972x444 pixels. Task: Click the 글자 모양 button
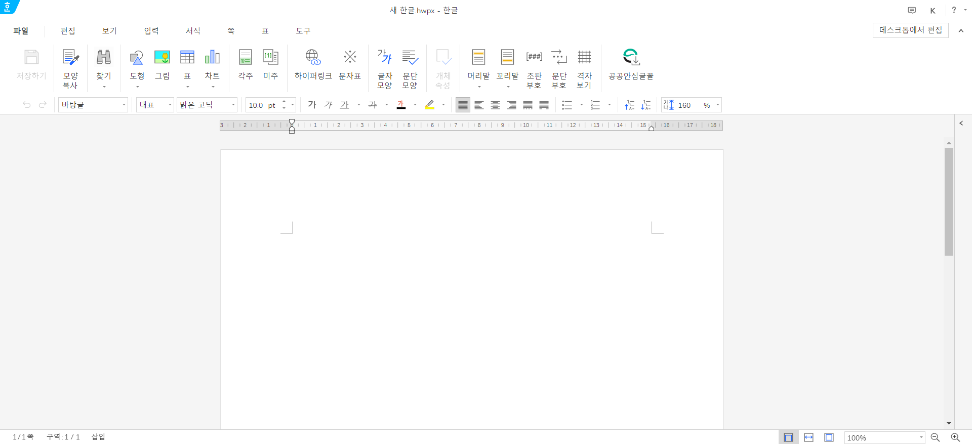pyautogui.click(x=385, y=58)
